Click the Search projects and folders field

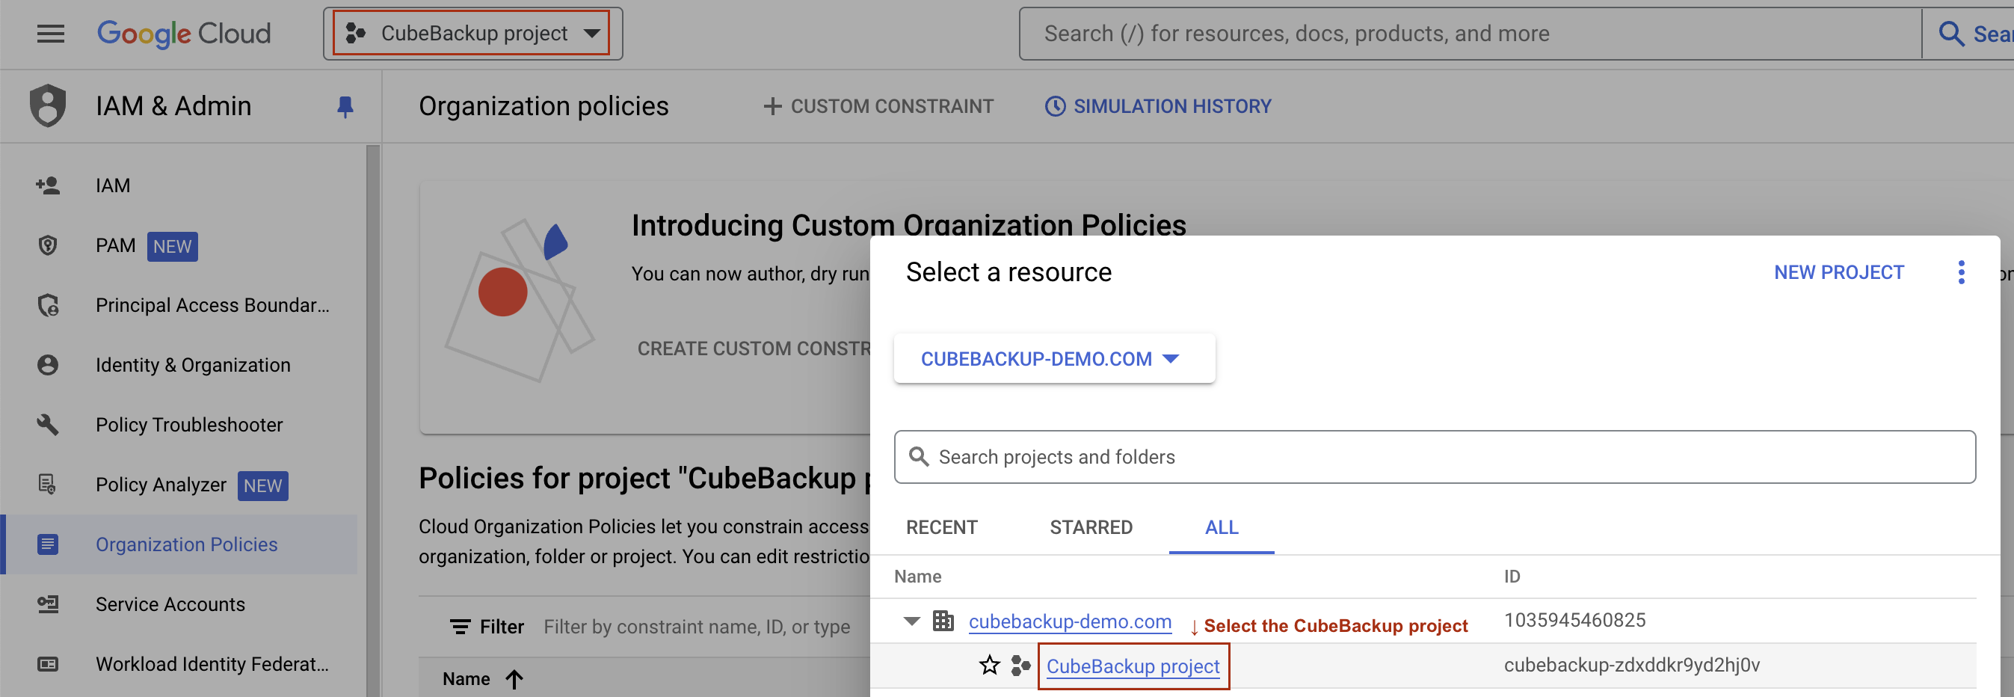[x=1435, y=457]
